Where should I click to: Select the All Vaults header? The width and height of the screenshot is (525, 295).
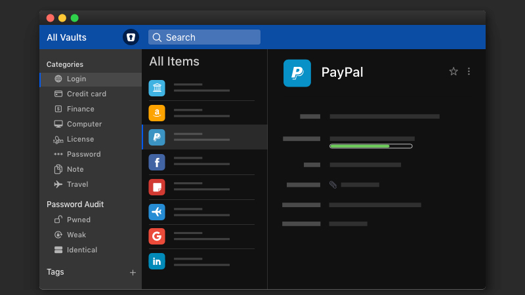click(x=66, y=37)
